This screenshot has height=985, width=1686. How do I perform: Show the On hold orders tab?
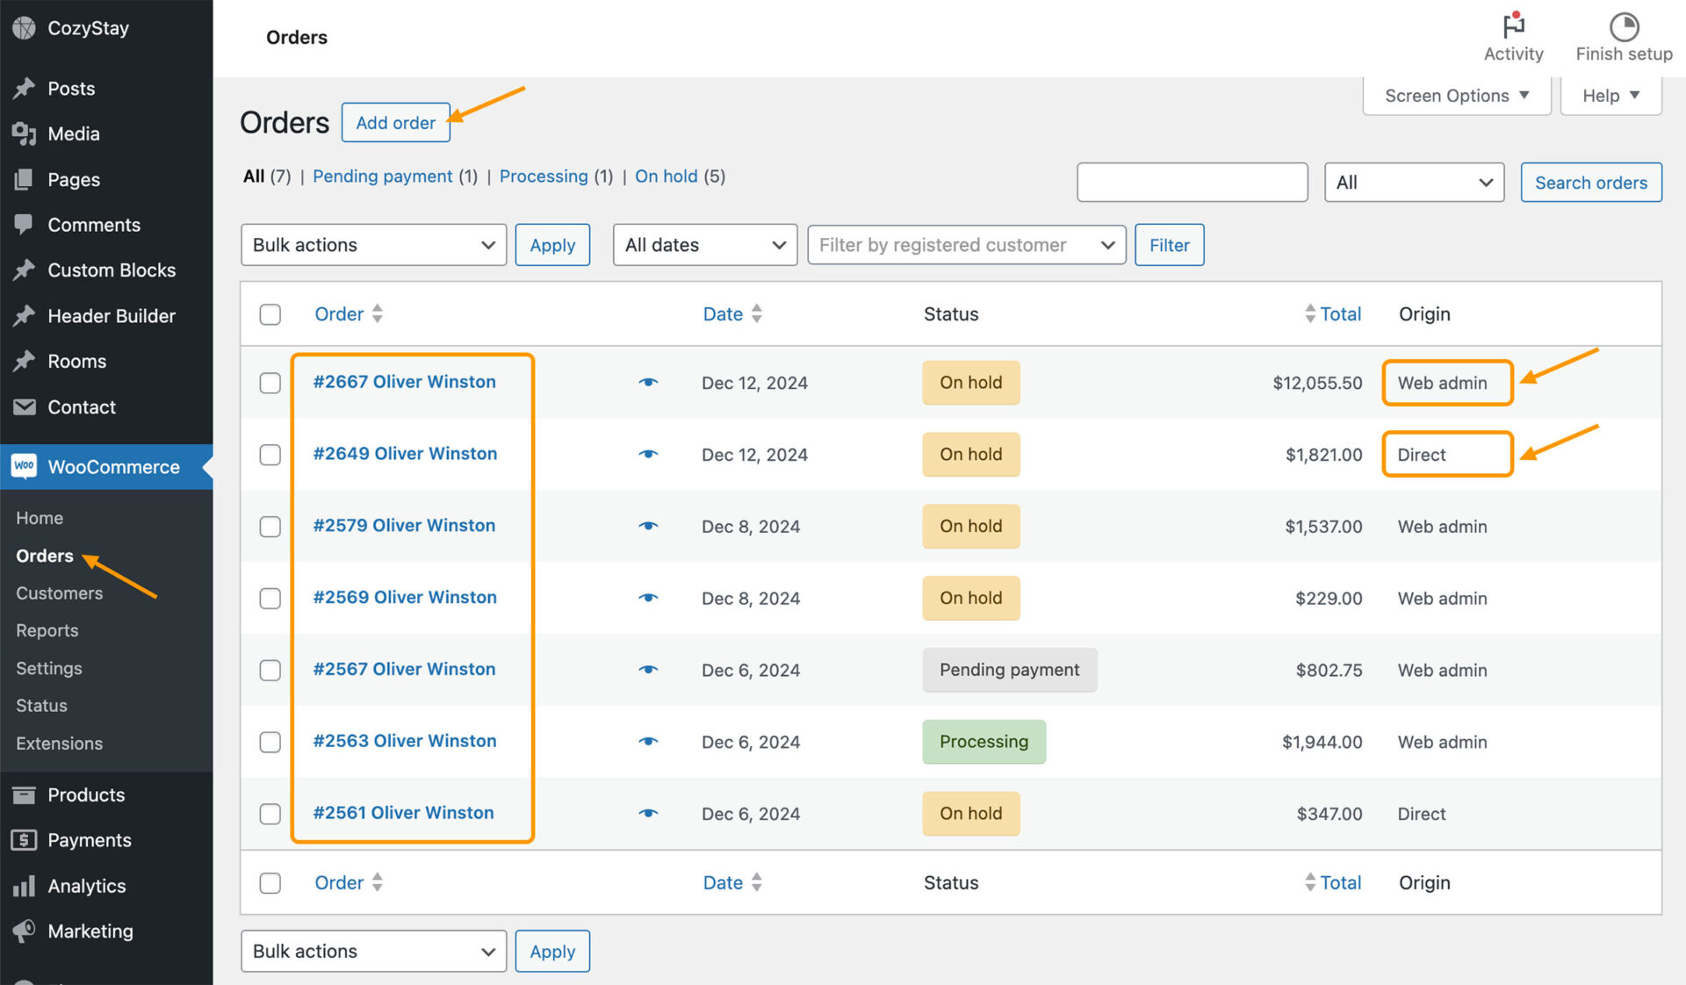point(666,176)
